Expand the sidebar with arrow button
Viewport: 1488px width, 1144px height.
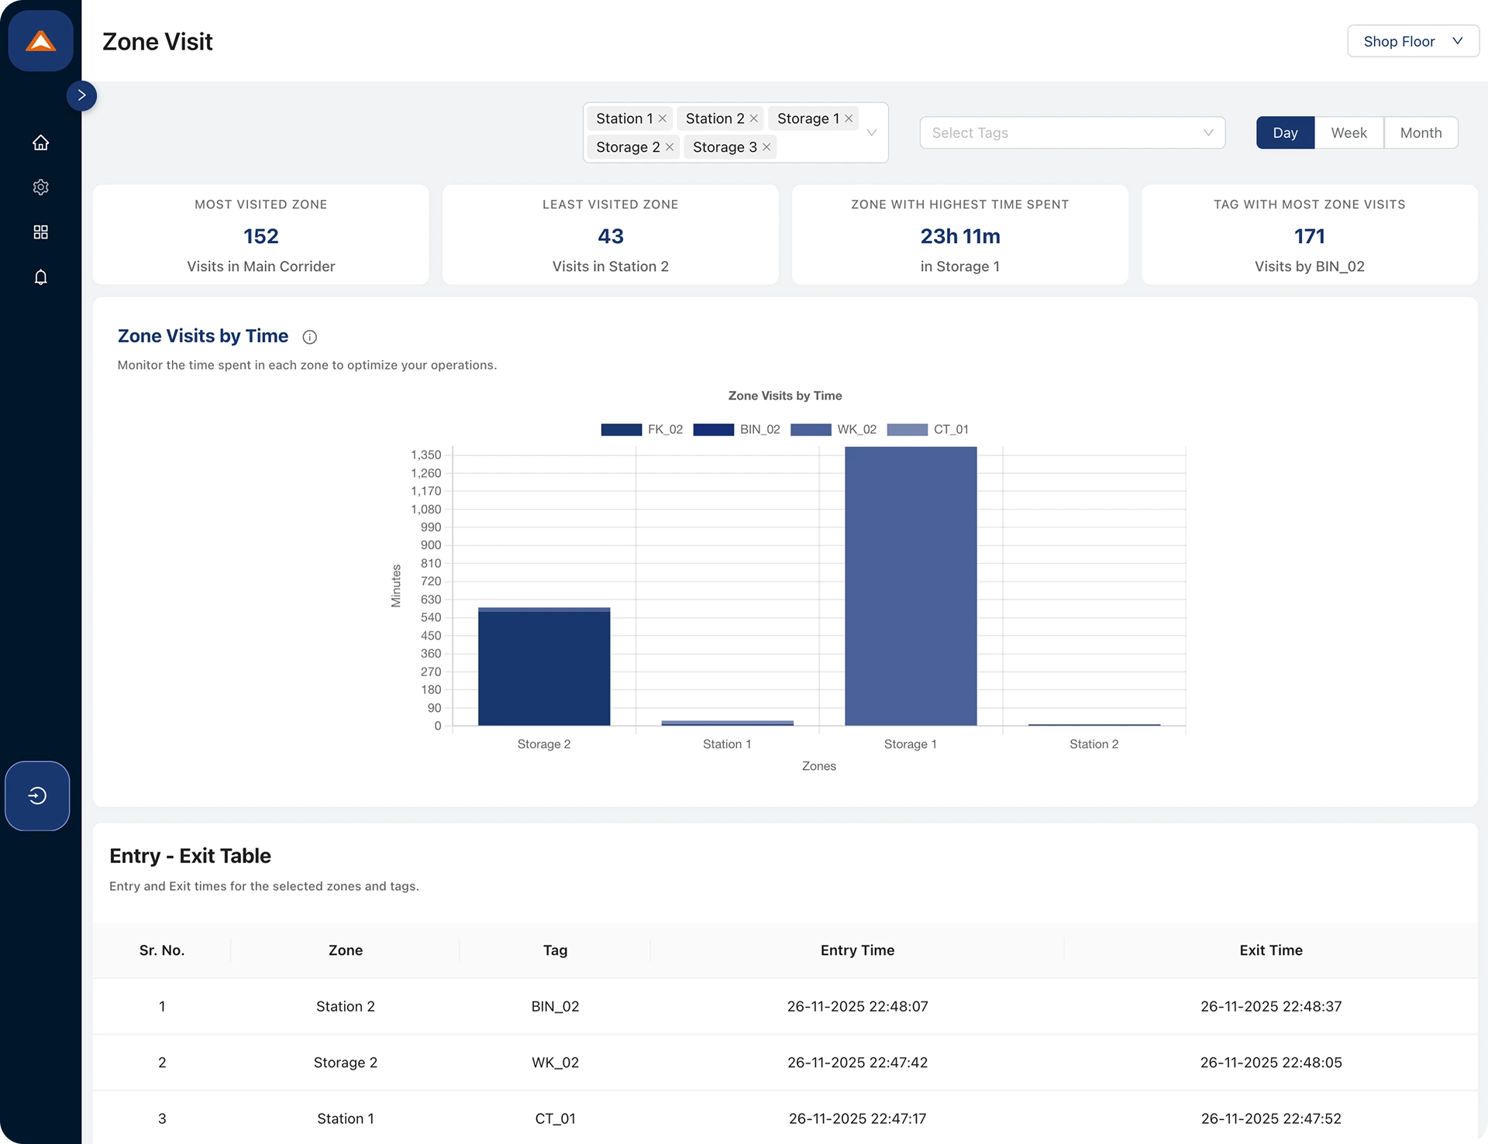tap(81, 96)
